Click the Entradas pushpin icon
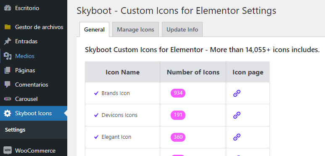The width and height of the screenshot is (325, 156). click(x=8, y=42)
